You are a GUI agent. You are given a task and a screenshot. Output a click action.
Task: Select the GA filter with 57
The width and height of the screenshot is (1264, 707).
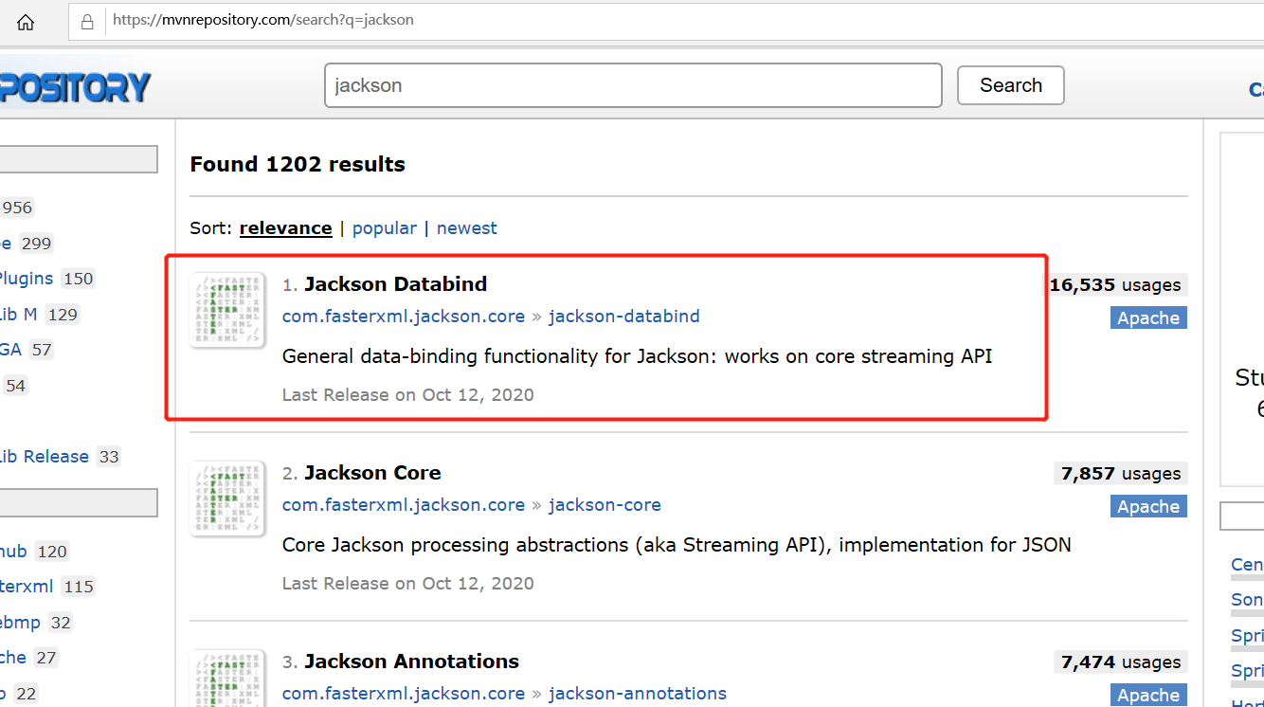pos(27,350)
